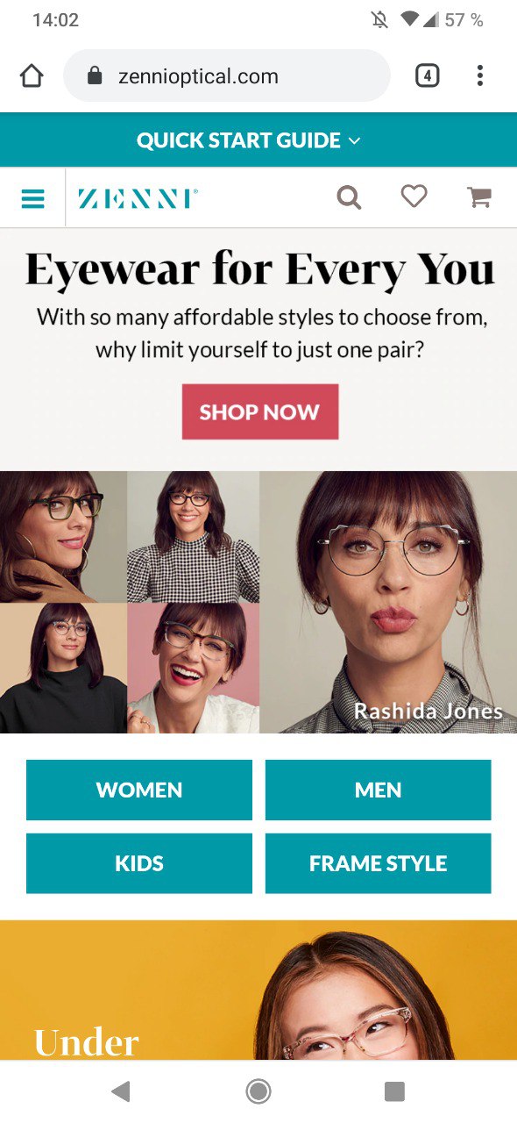Tap the Android back navigation button

[x=121, y=1091]
